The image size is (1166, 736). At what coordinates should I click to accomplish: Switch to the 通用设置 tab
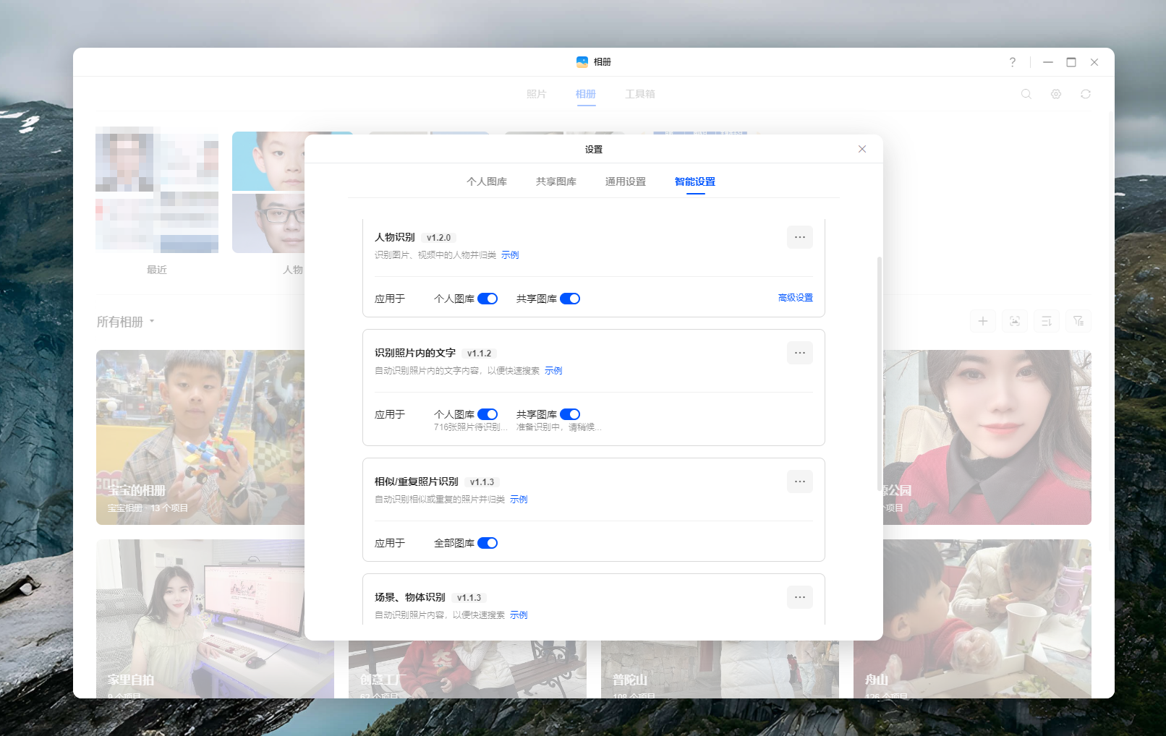click(626, 181)
